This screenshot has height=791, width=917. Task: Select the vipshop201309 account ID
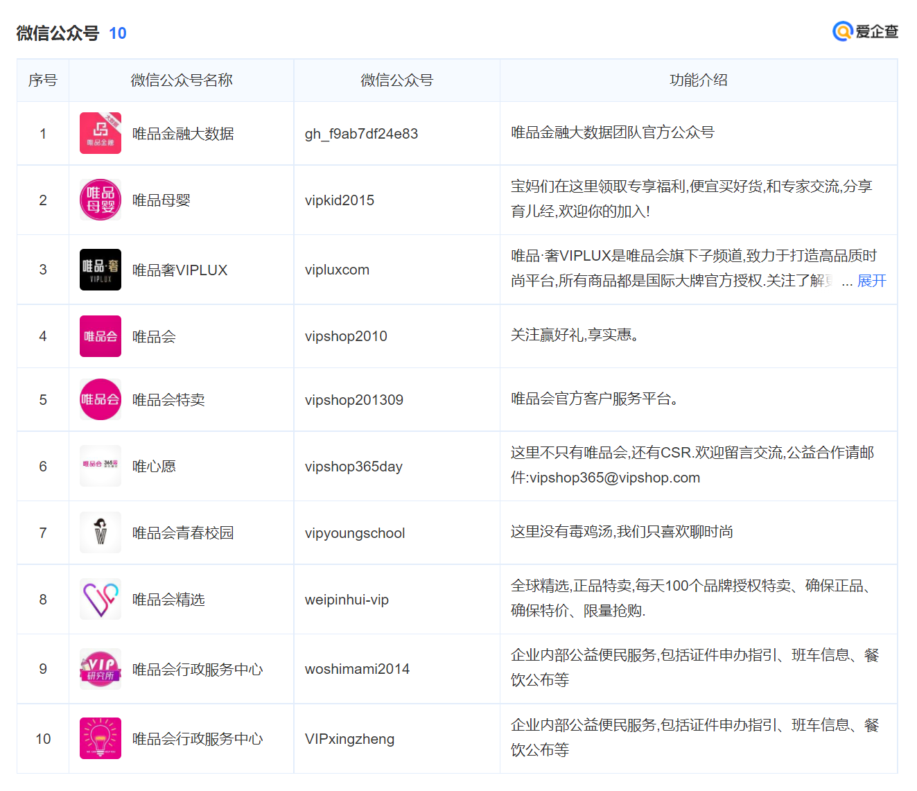coord(354,400)
